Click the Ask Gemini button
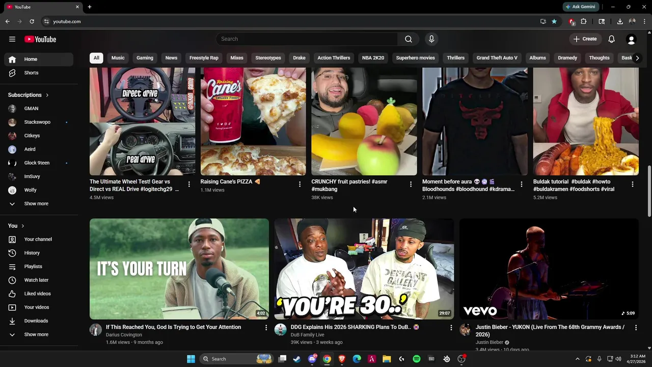Image resolution: width=652 pixels, height=367 pixels. click(581, 7)
